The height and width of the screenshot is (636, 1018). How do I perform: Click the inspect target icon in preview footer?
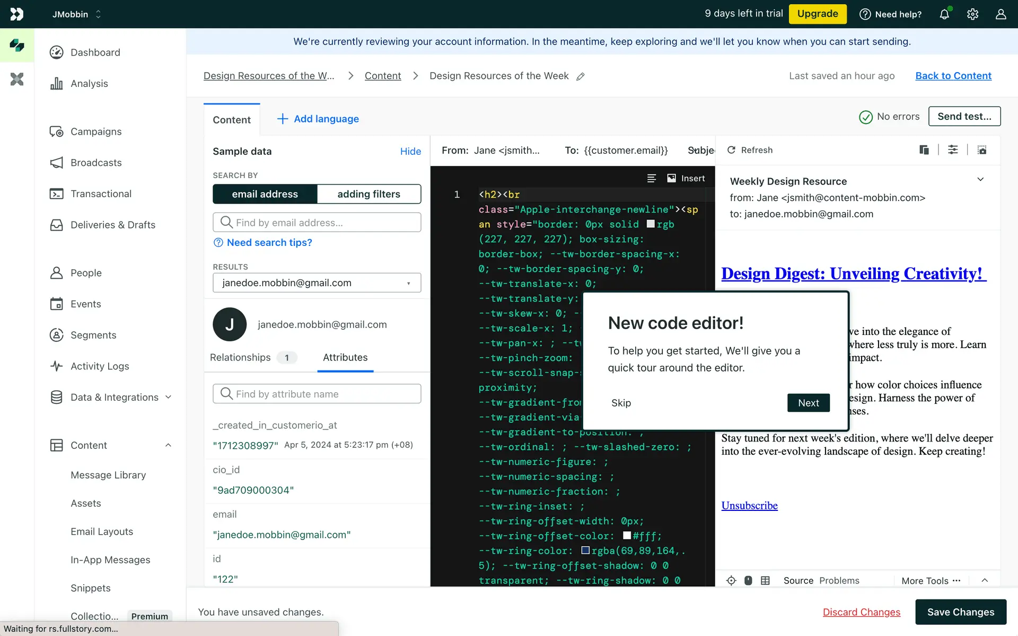[x=731, y=580]
